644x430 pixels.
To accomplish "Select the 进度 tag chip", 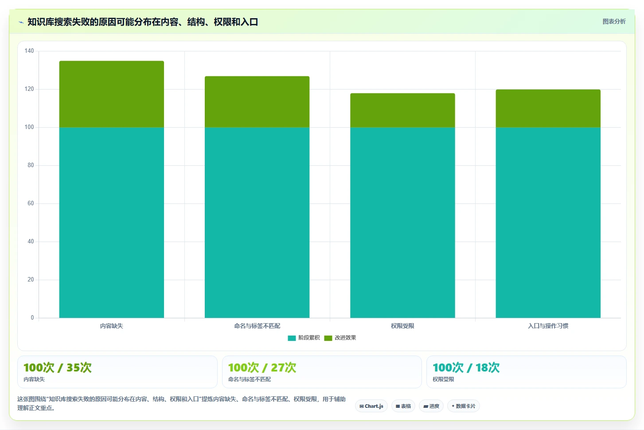I will pyautogui.click(x=431, y=406).
